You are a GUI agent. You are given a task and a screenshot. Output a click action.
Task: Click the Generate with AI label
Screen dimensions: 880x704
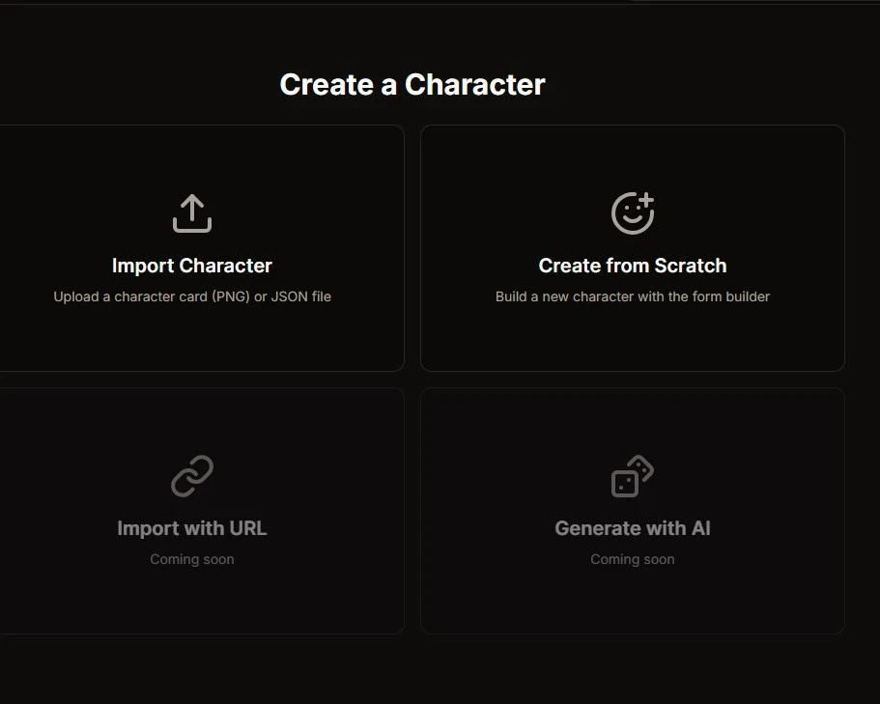(x=633, y=528)
